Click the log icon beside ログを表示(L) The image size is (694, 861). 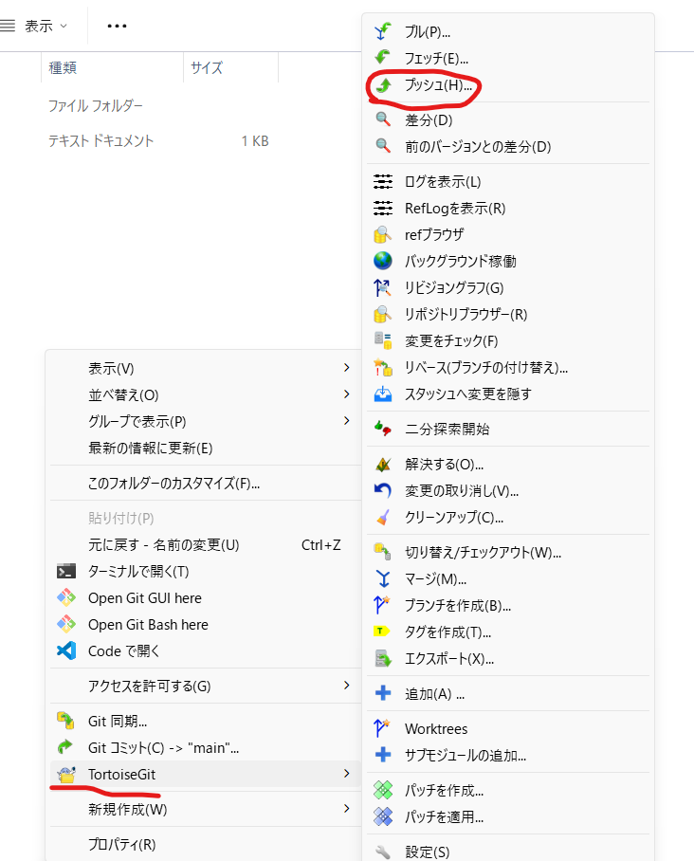383,181
